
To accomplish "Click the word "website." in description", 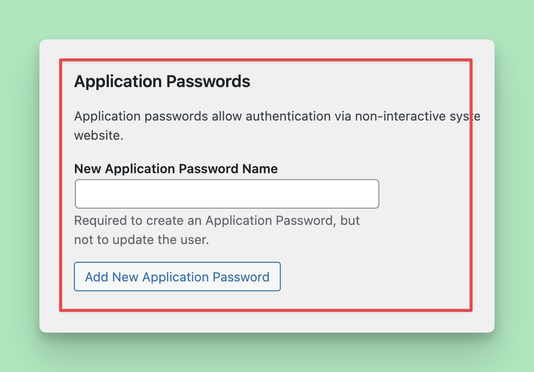I will pyautogui.click(x=99, y=135).
